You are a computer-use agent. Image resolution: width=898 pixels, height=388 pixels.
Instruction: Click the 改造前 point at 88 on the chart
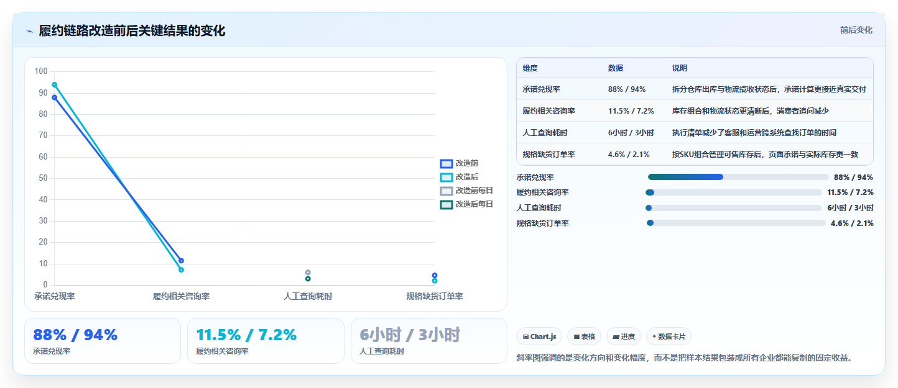[55, 97]
